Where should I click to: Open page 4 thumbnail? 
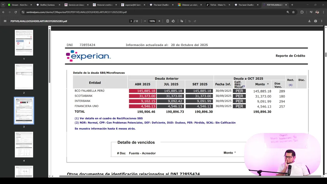pyautogui.click(x=24, y=145)
